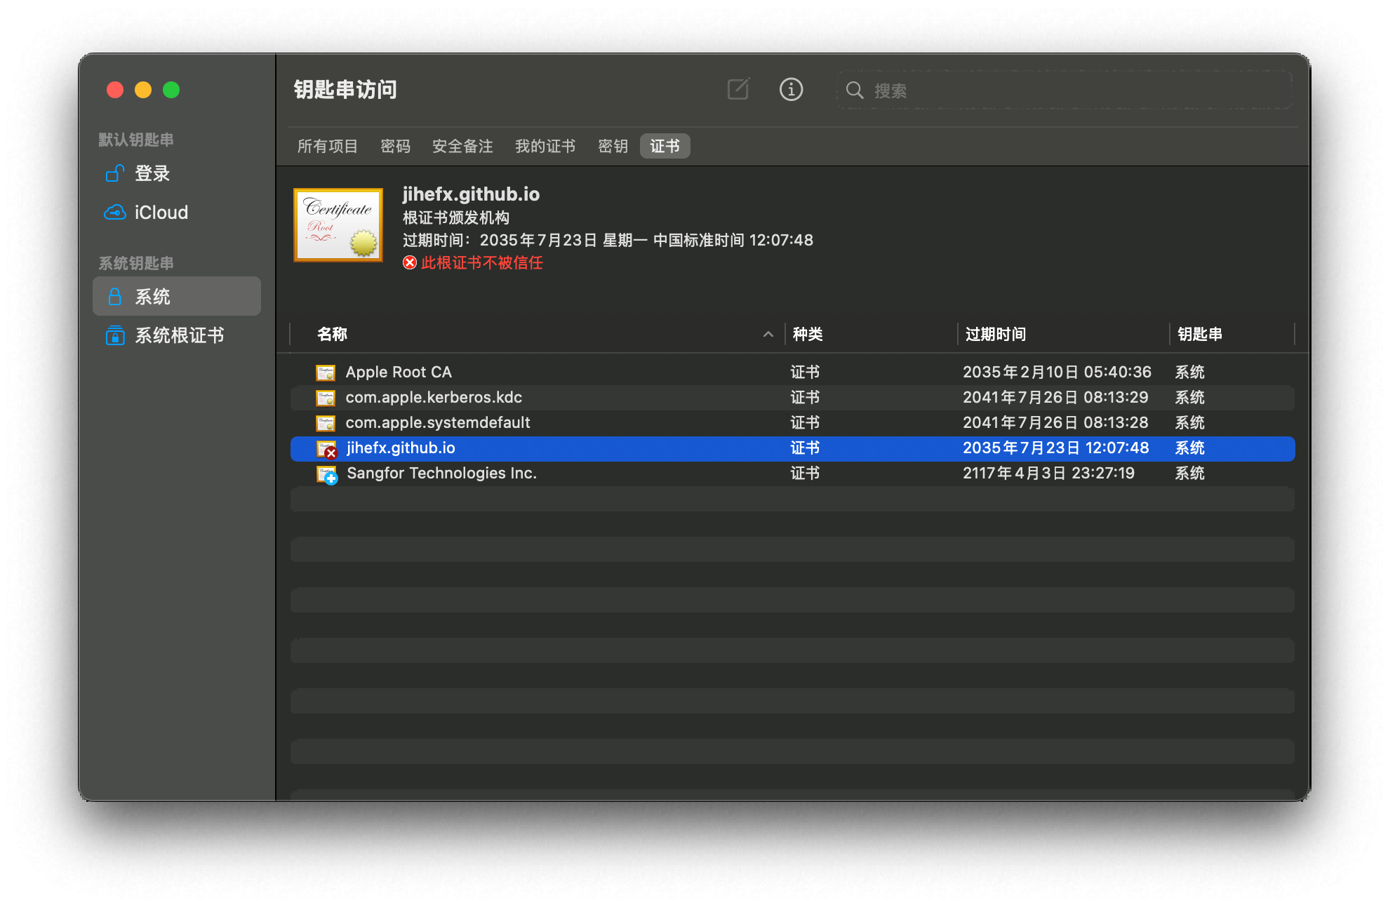This screenshot has height=905, width=1388.
Task: Switch to the 我的证书 tab
Action: coord(545,147)
